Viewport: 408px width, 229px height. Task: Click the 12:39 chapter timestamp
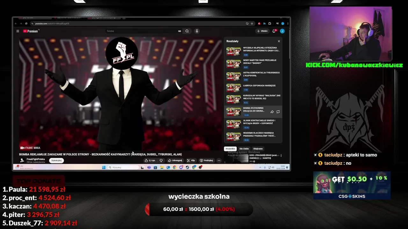coord(246,115)
